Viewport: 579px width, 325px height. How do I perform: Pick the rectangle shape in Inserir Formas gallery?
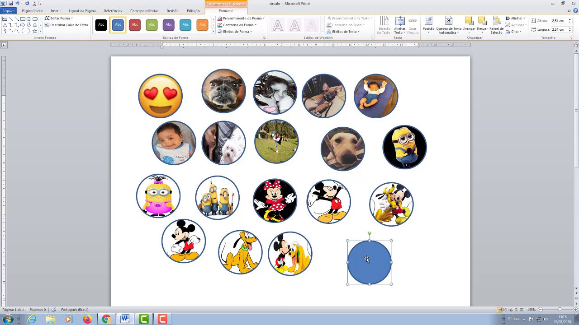(23, 19)
